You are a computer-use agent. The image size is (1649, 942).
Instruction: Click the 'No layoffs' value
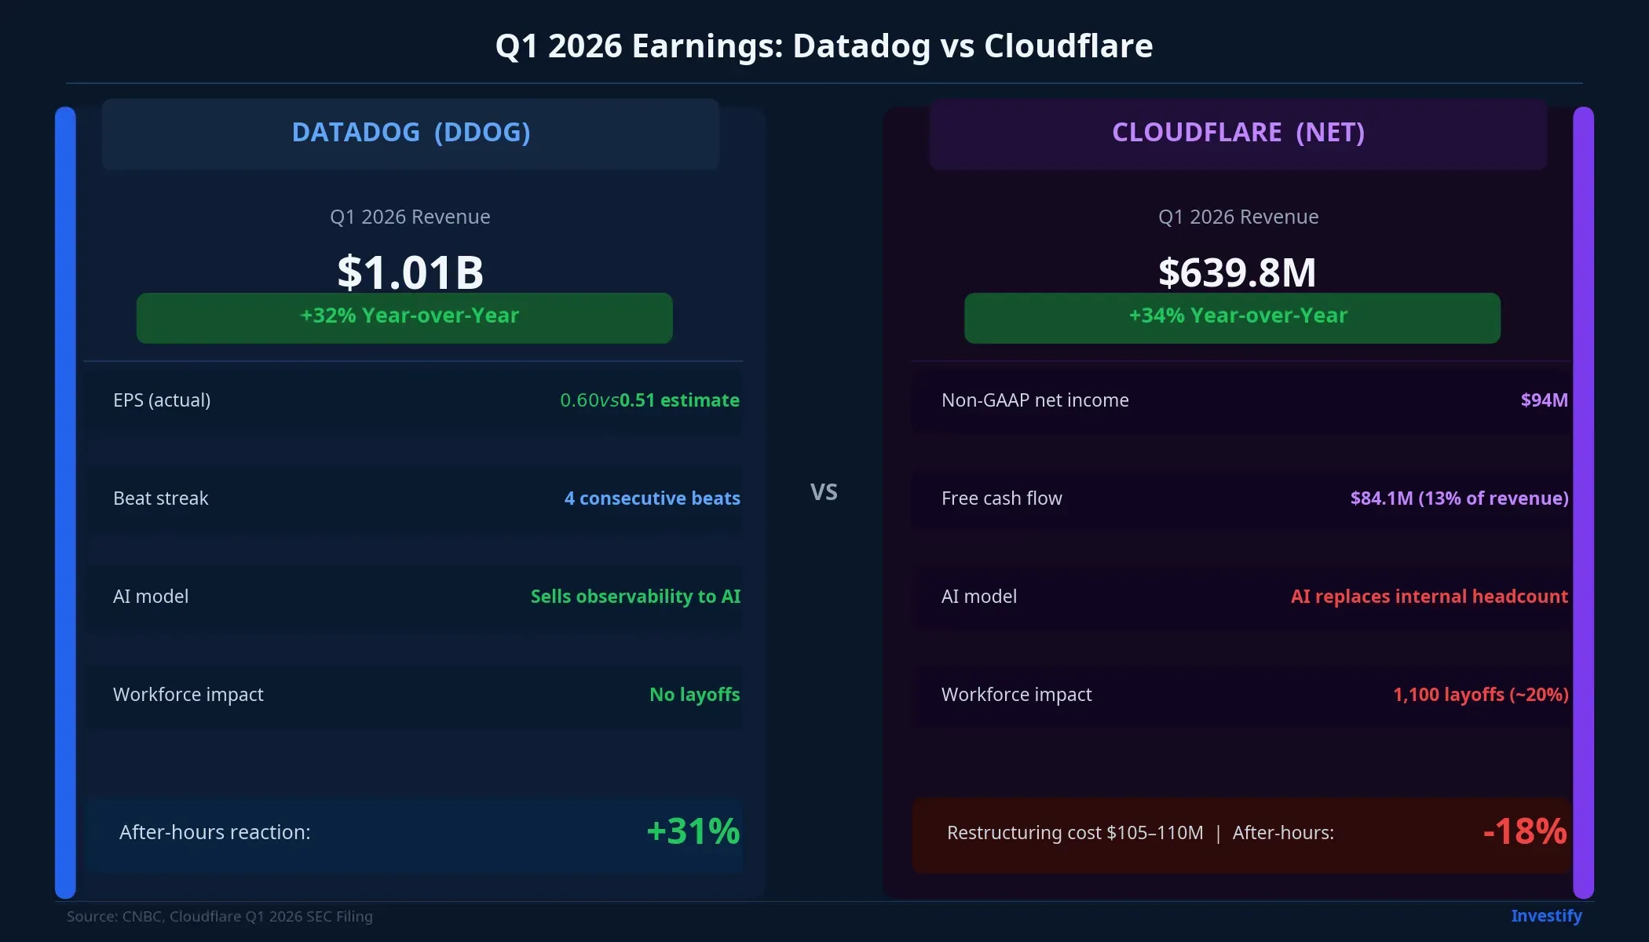click(x=694, y=695)
